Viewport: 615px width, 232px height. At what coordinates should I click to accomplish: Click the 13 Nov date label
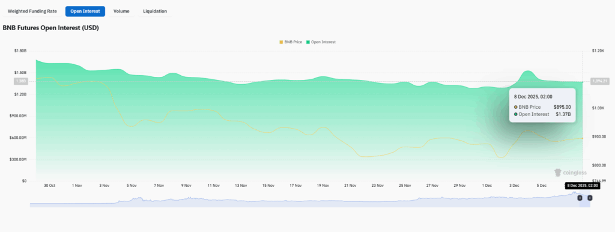pyautogui.click(x=241, y=185)
